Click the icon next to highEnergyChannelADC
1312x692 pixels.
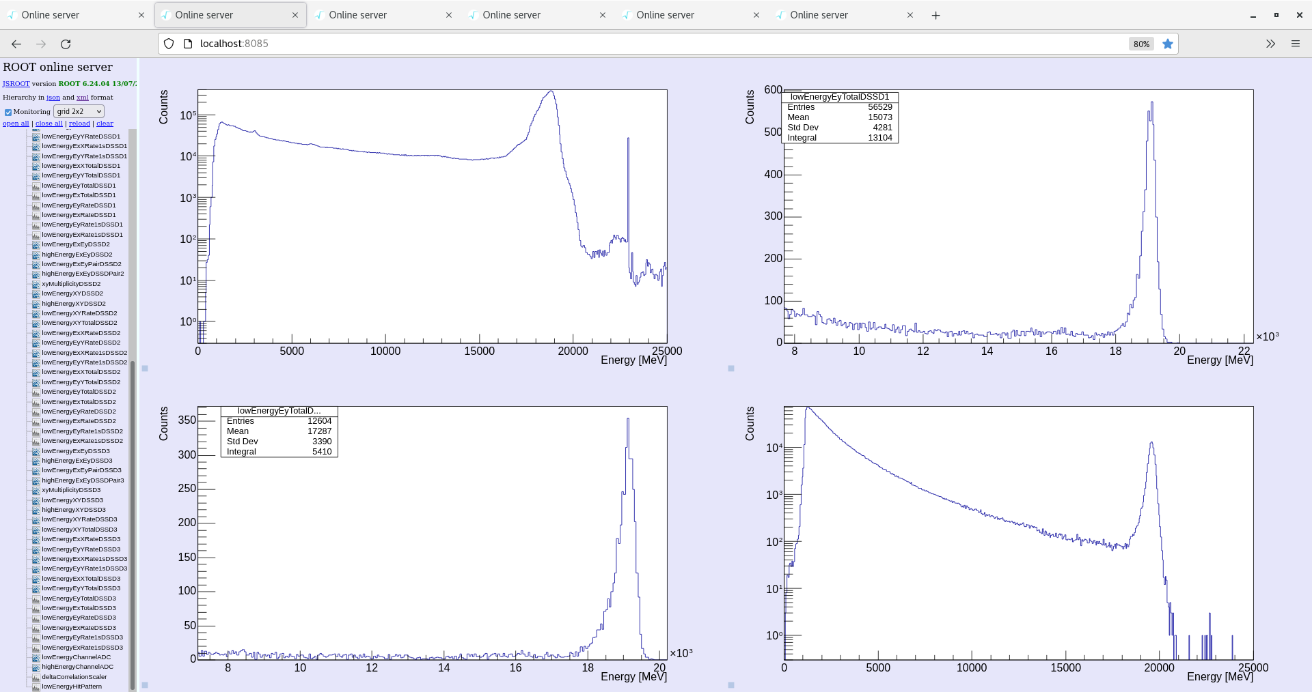coord(36,667)
